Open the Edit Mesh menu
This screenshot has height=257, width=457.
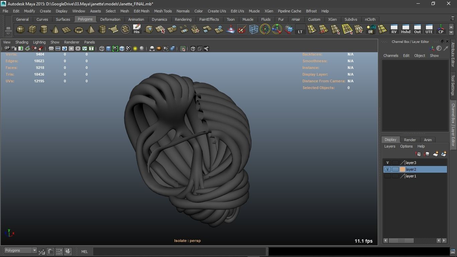point(142,11)
